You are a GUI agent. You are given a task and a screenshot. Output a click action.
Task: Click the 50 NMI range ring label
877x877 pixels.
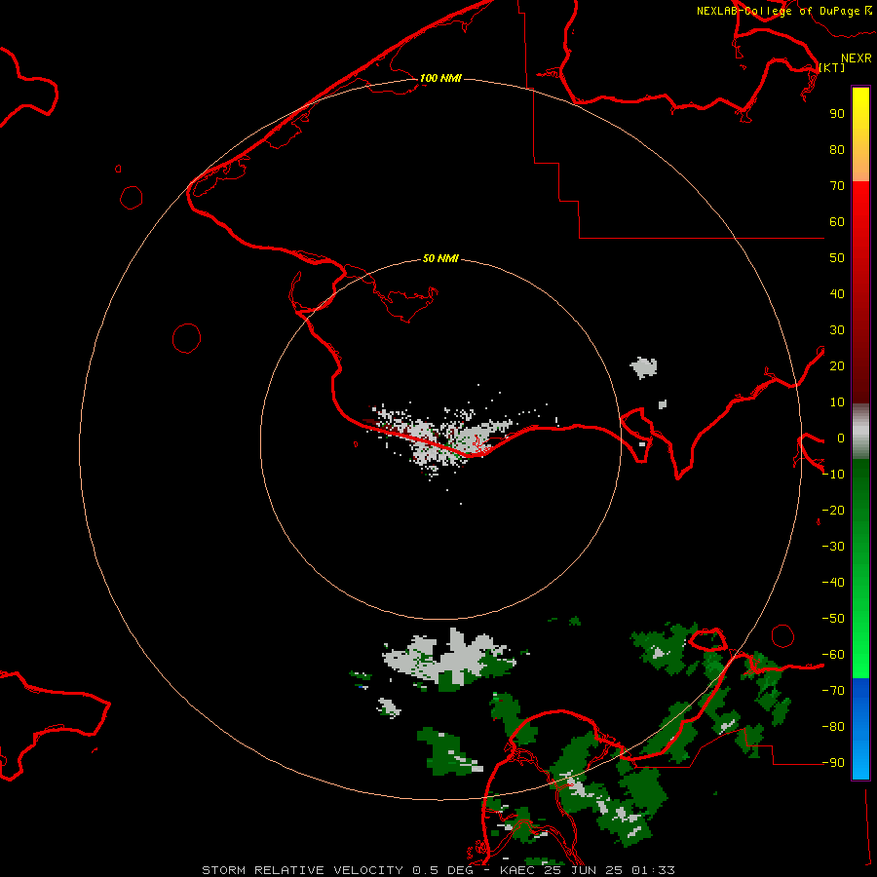(x=440, y=258)
